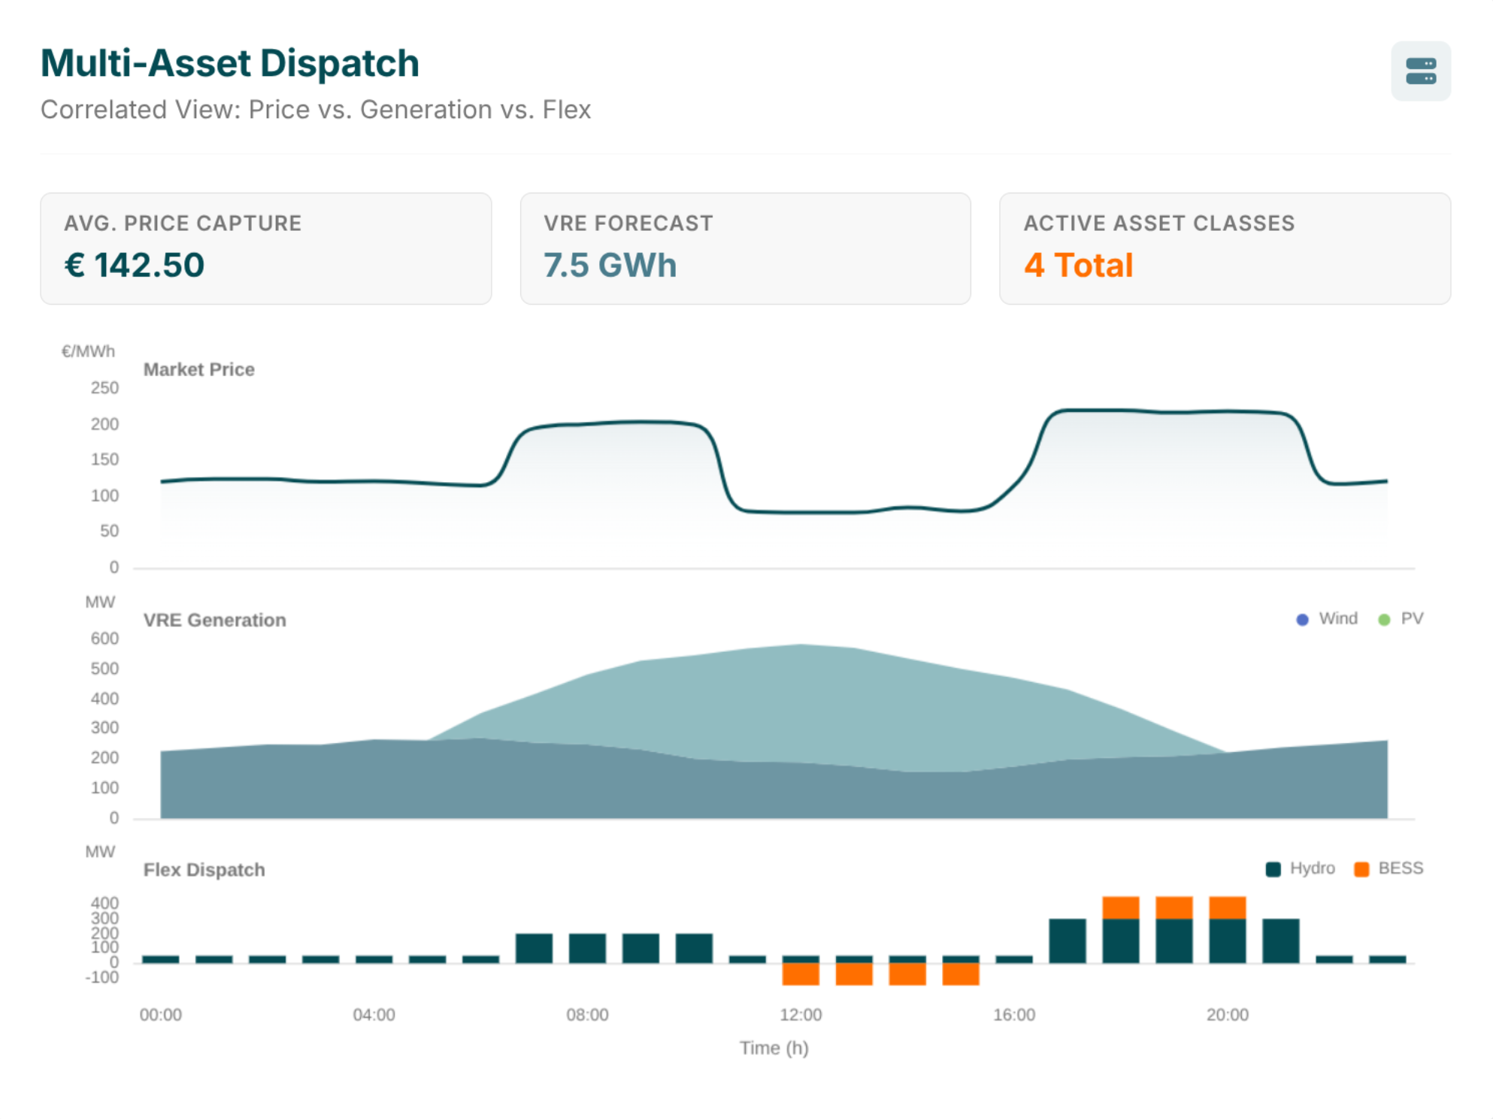Toggle BESS series in Flex legend

click(1400, 868)
